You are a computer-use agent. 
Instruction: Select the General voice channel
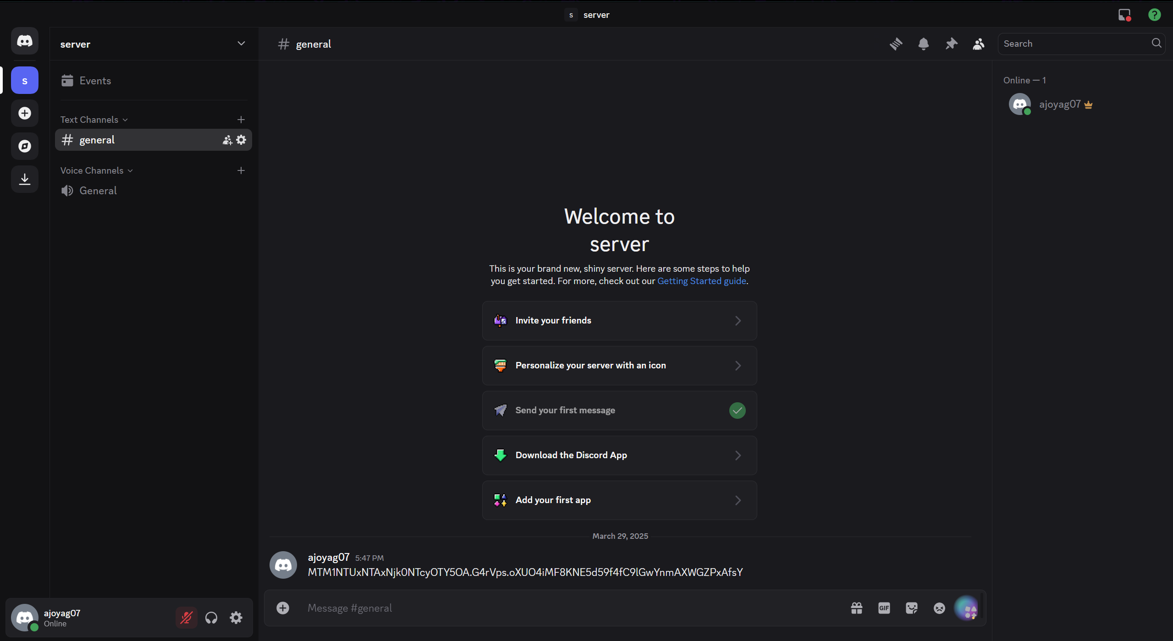[98, 190]
